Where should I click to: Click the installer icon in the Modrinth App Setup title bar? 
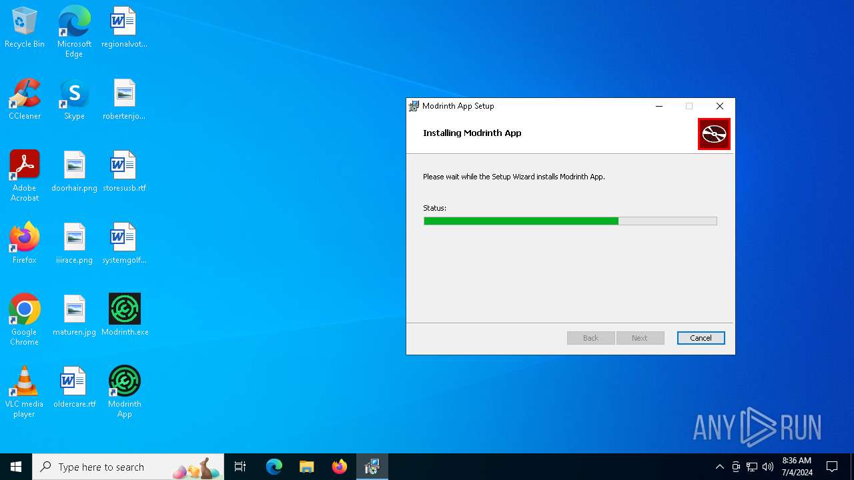pos(414,106)
